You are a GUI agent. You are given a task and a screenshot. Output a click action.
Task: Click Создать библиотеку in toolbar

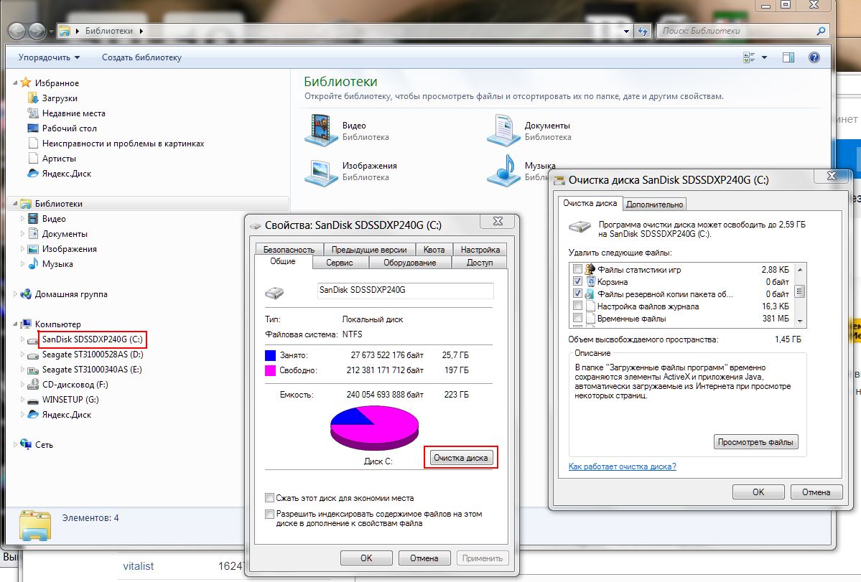[x=141, y=57]
